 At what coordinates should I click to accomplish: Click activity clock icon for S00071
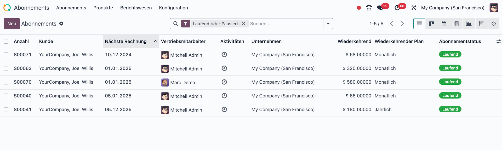point(224,55)
